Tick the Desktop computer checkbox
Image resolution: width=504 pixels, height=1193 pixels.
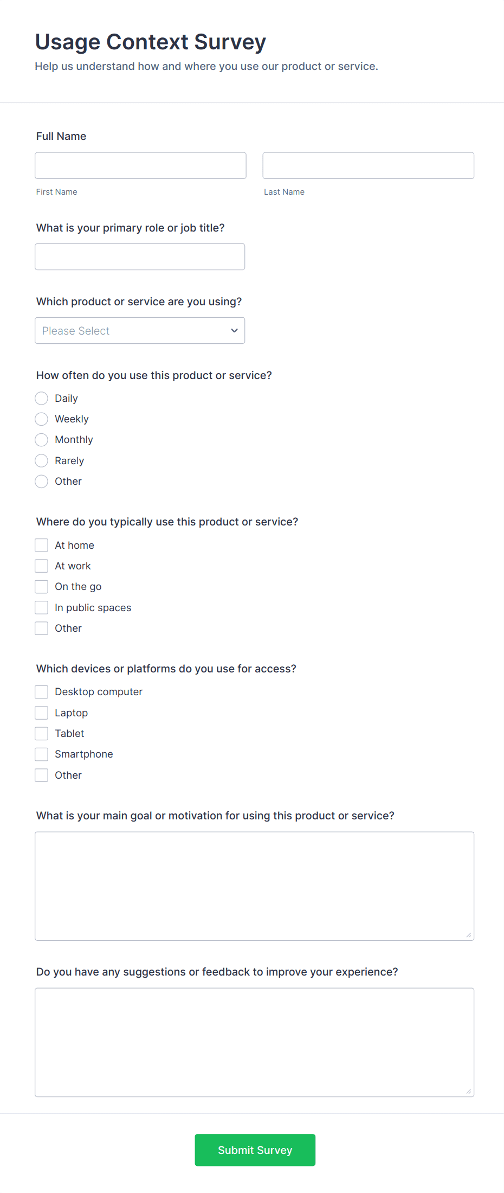click(x=42, y=692)
